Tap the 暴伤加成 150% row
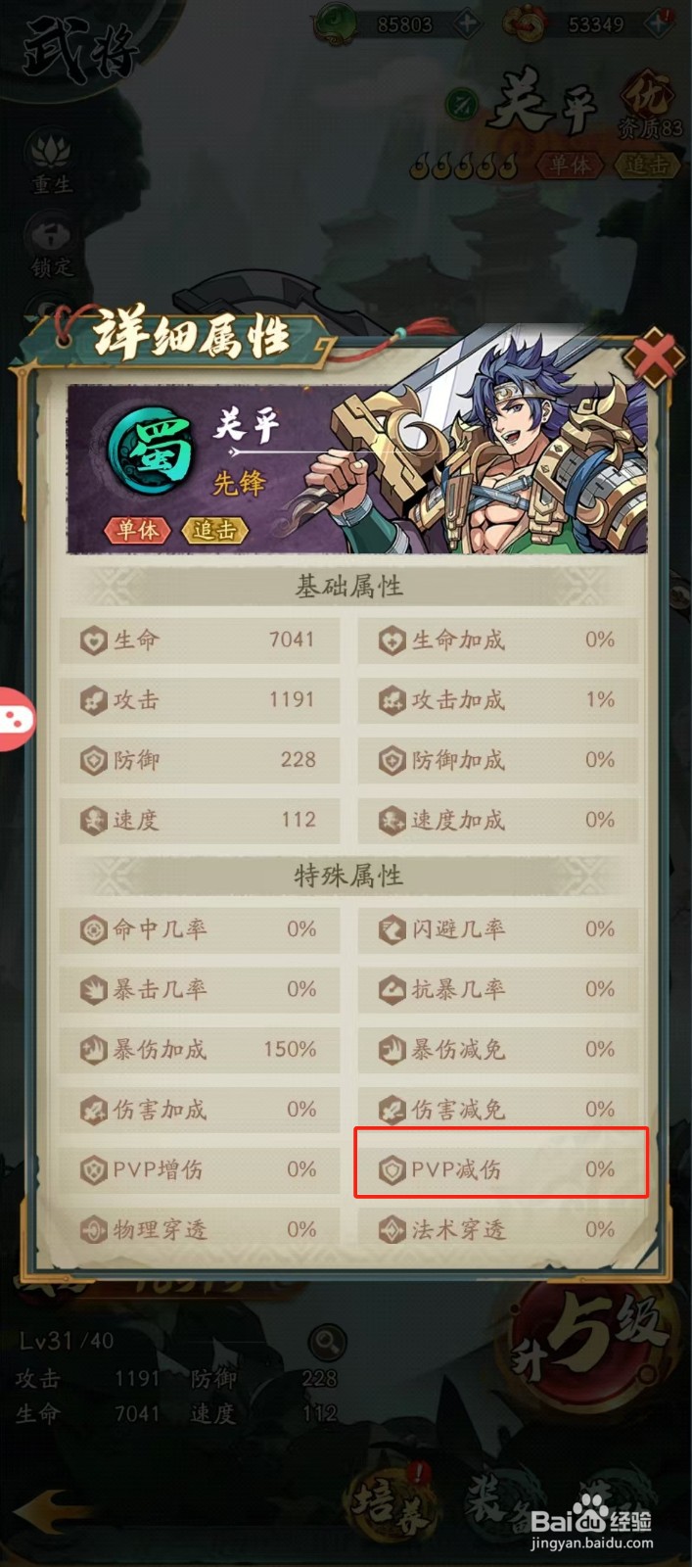The image size is (692, 1567). click(x=200, y=1050)
